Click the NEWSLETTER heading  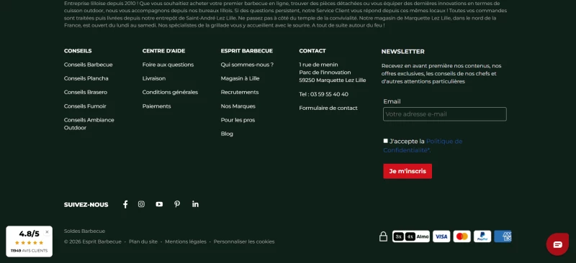pyautogui.click(x=402, y=52)
